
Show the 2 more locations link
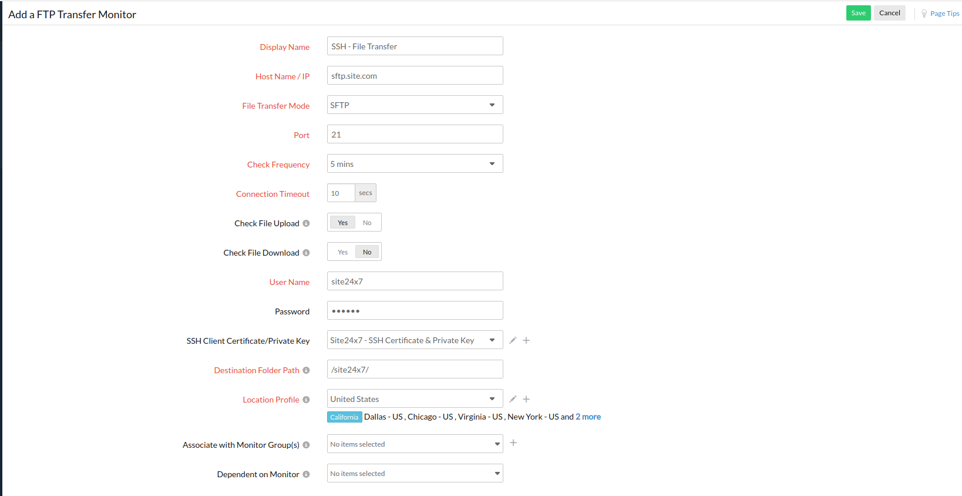point(588,417)
